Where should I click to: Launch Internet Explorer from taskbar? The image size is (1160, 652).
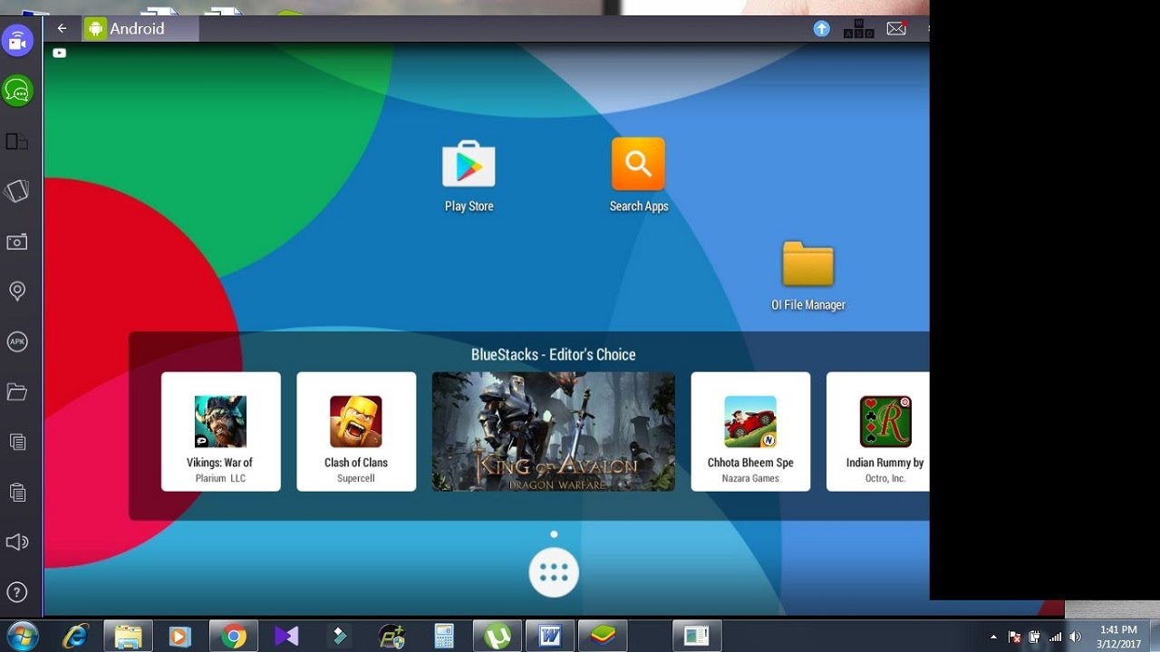[76, 636]
